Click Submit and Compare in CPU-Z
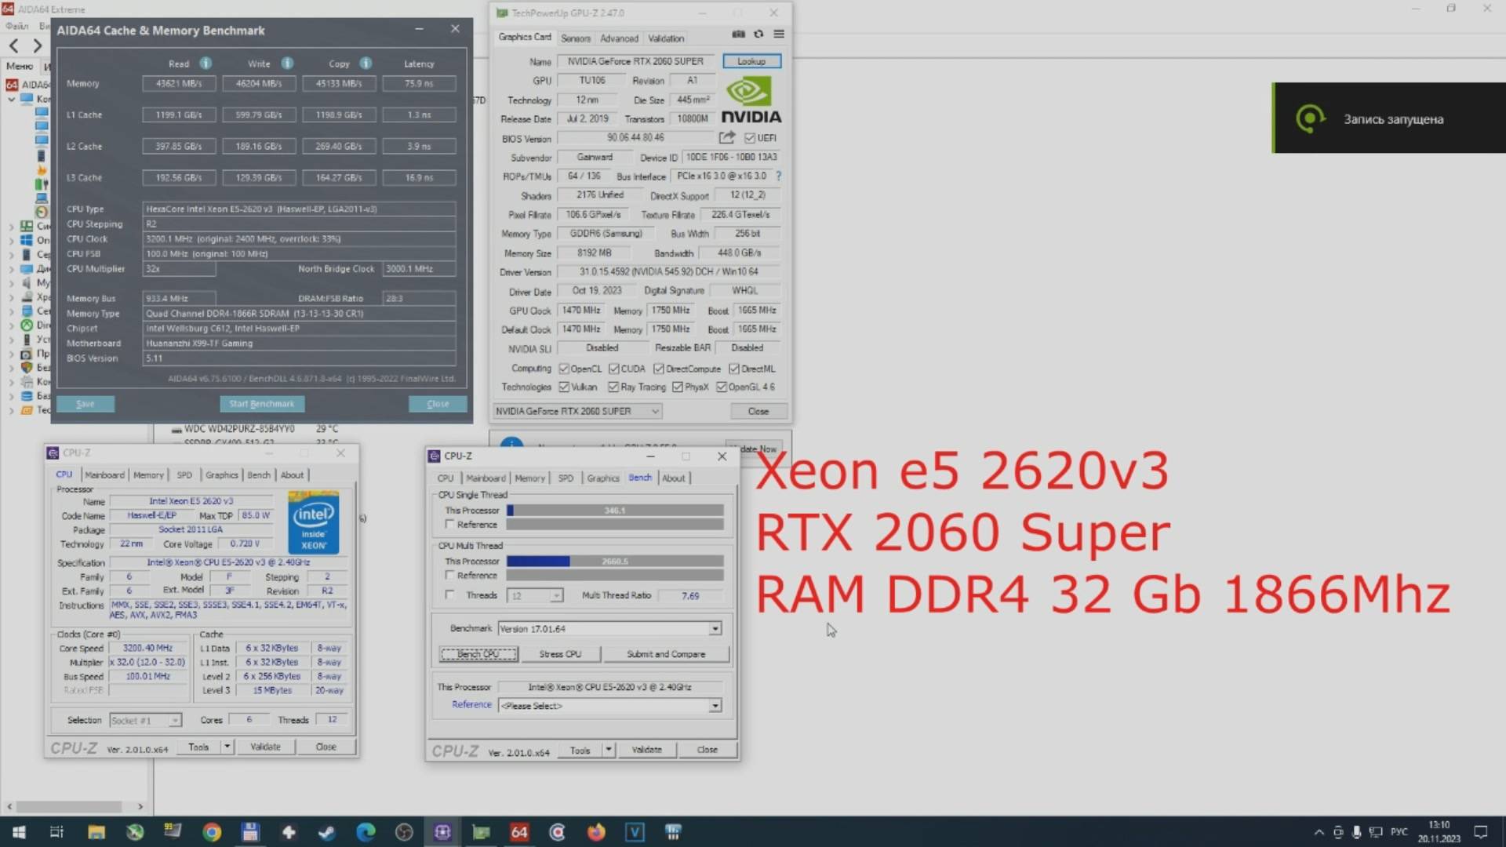The height and width of the screenshot is (847, 1506). (x=666, y=654)
